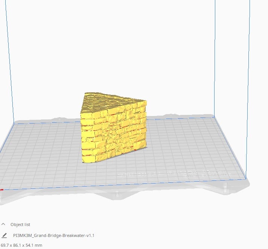This screenshot has height=249, width=268.
Task: Click the right vertical build volume boundary line
Action: point(248,90)
